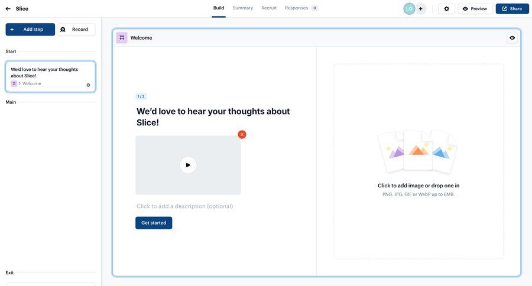The width and height of the screenshot is (532, 286).
Task: Select the Welcome step card in sidebar
Action: tap(51, 77)
